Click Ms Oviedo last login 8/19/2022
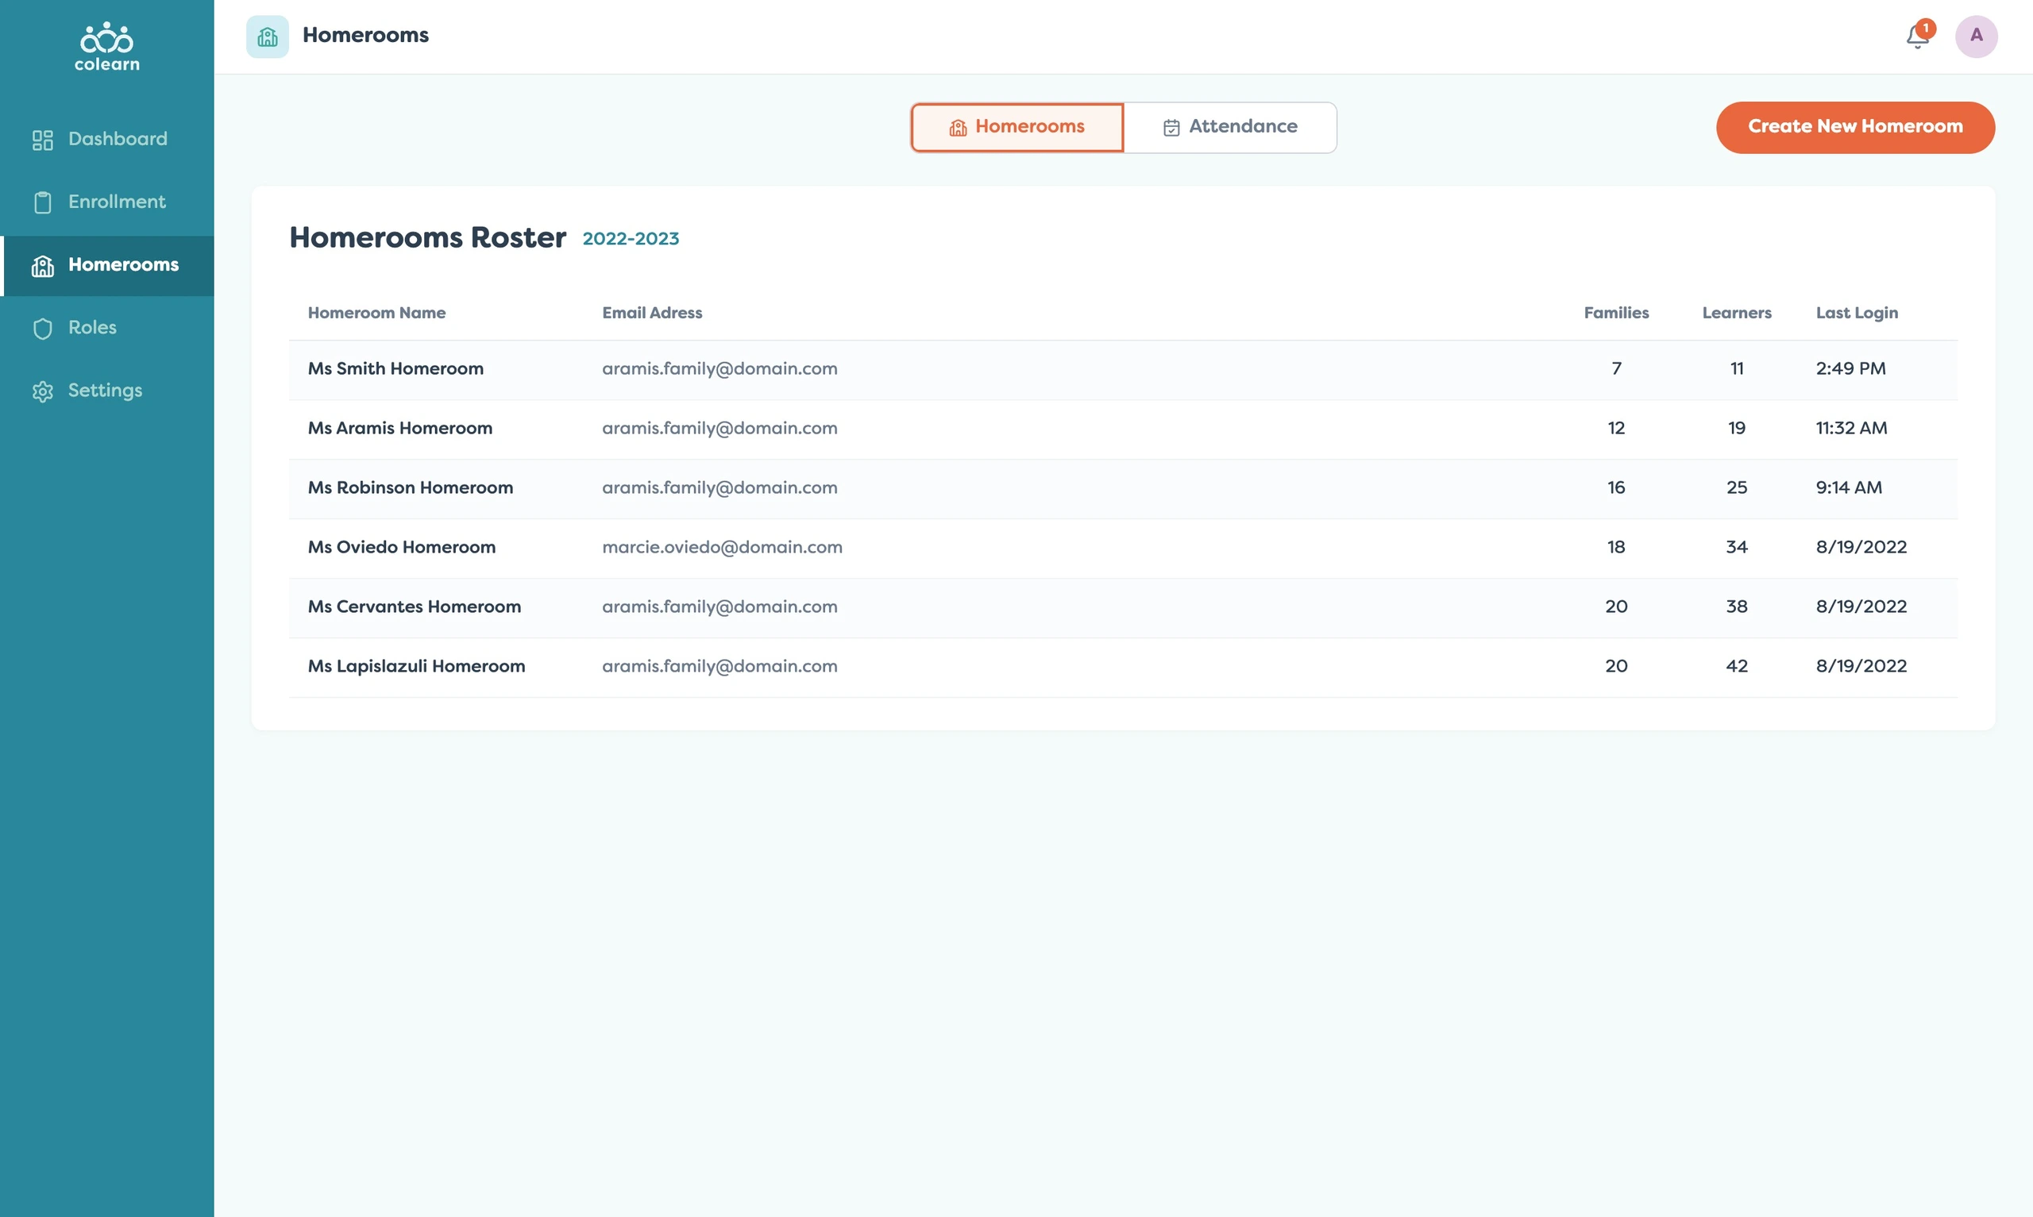 tap(1861, 547)
